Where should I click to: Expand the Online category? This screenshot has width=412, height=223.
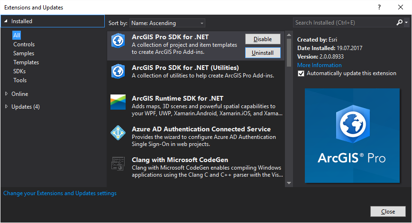7,94
